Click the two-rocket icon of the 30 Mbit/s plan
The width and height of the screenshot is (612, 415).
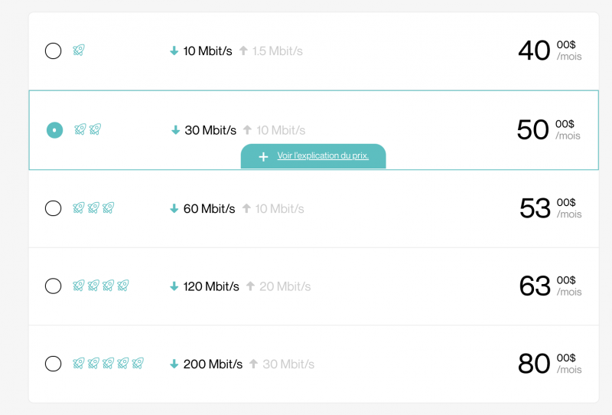tap(87, 129)
